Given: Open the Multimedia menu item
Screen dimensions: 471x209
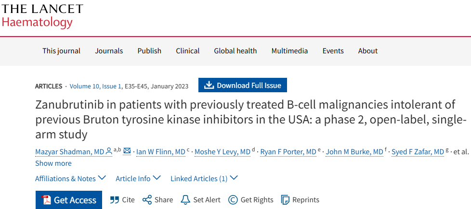Looking at the screenshot, I should [289, 51].
